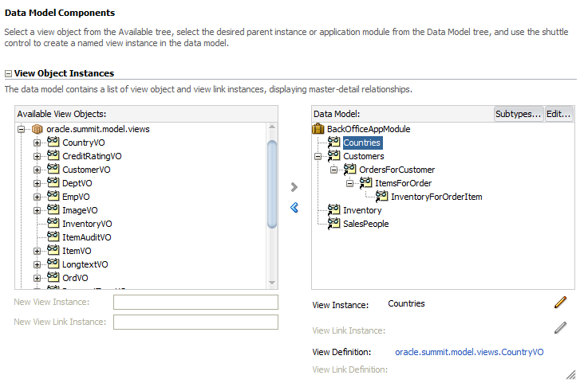Image resolution: width=580 pixels, height=383 pixels.
Task: Select the OrdersForCustomer label
Action: [x=397, y=170]
